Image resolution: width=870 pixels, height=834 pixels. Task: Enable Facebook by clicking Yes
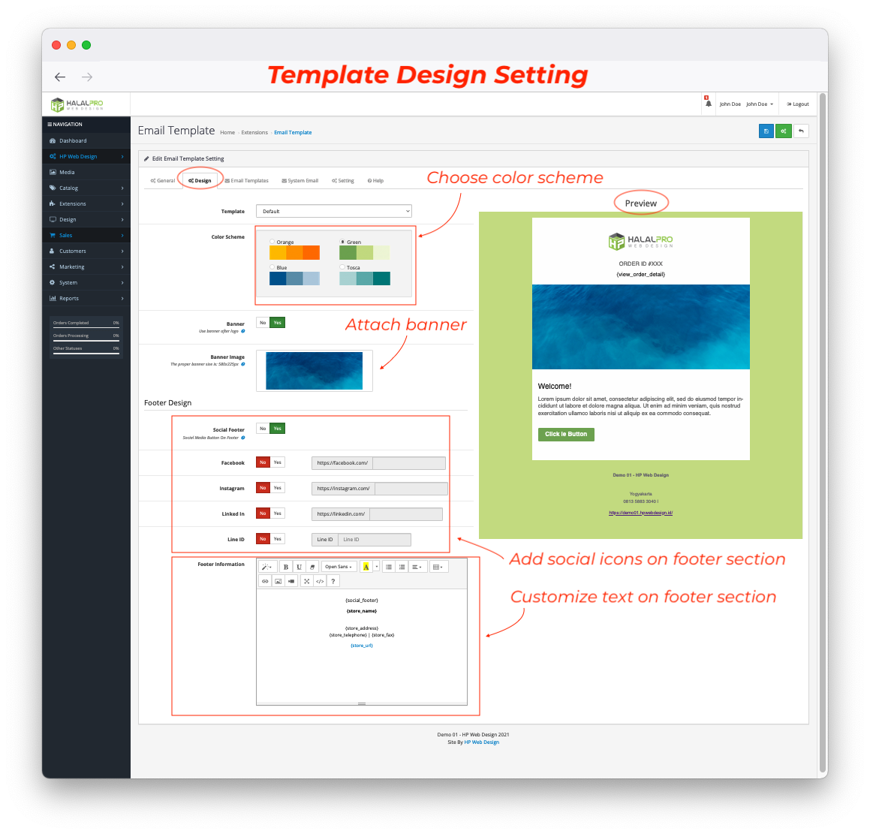click(x=278, y=462)
